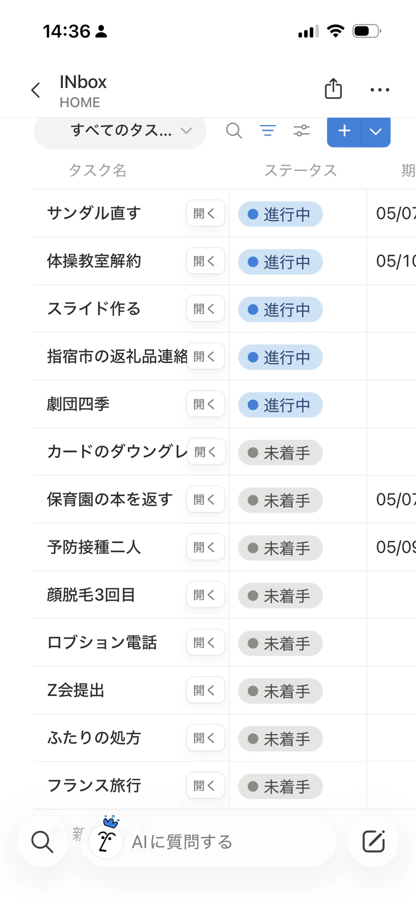Change 未着手 status of フランス旅行

coord(280,786)
